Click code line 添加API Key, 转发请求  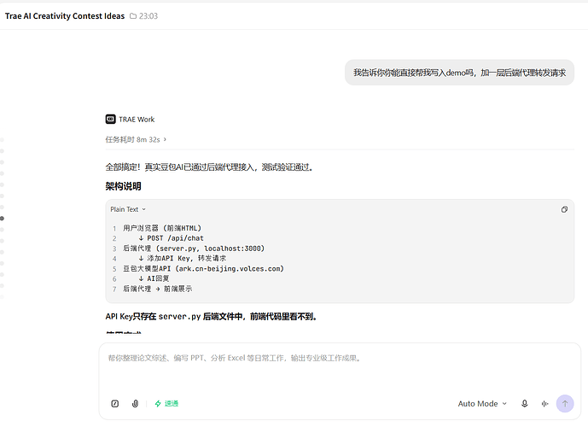click(x=183, y=259)
